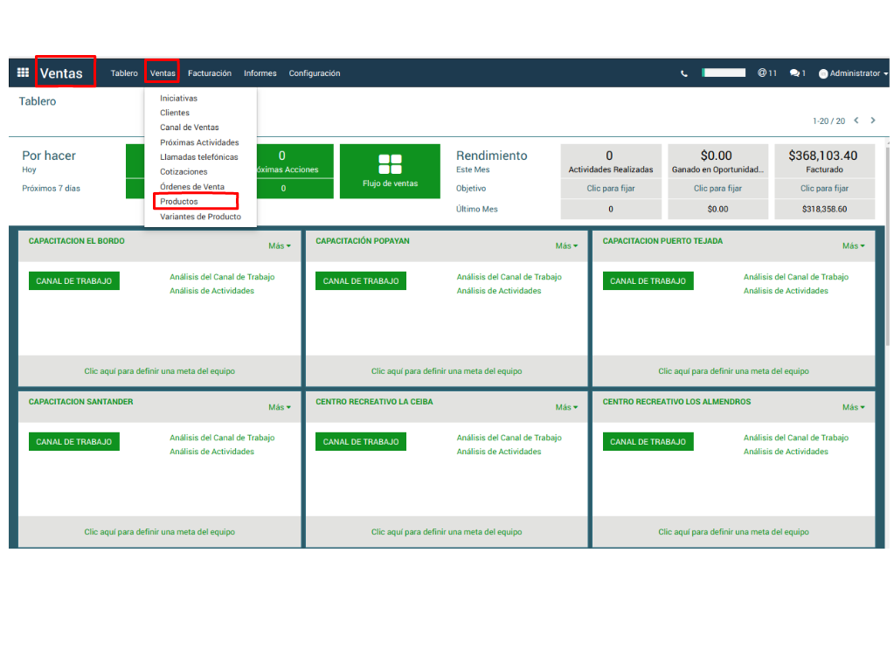This screenshot has width=894, height=670.
Task: Select Productos from the Ventas menu
Action: (179, 202)
